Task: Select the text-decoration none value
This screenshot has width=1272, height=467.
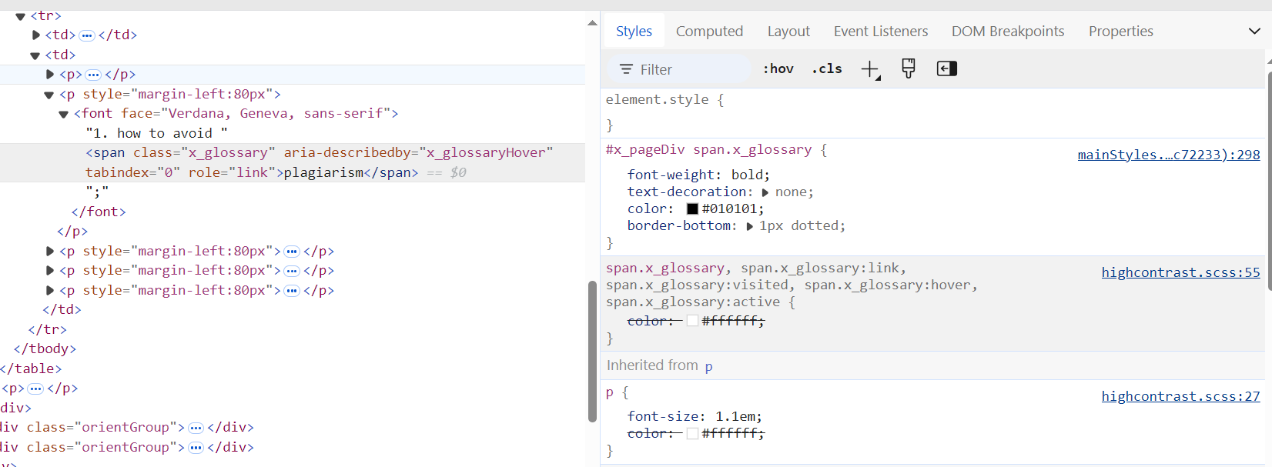Action: (792, 192)
